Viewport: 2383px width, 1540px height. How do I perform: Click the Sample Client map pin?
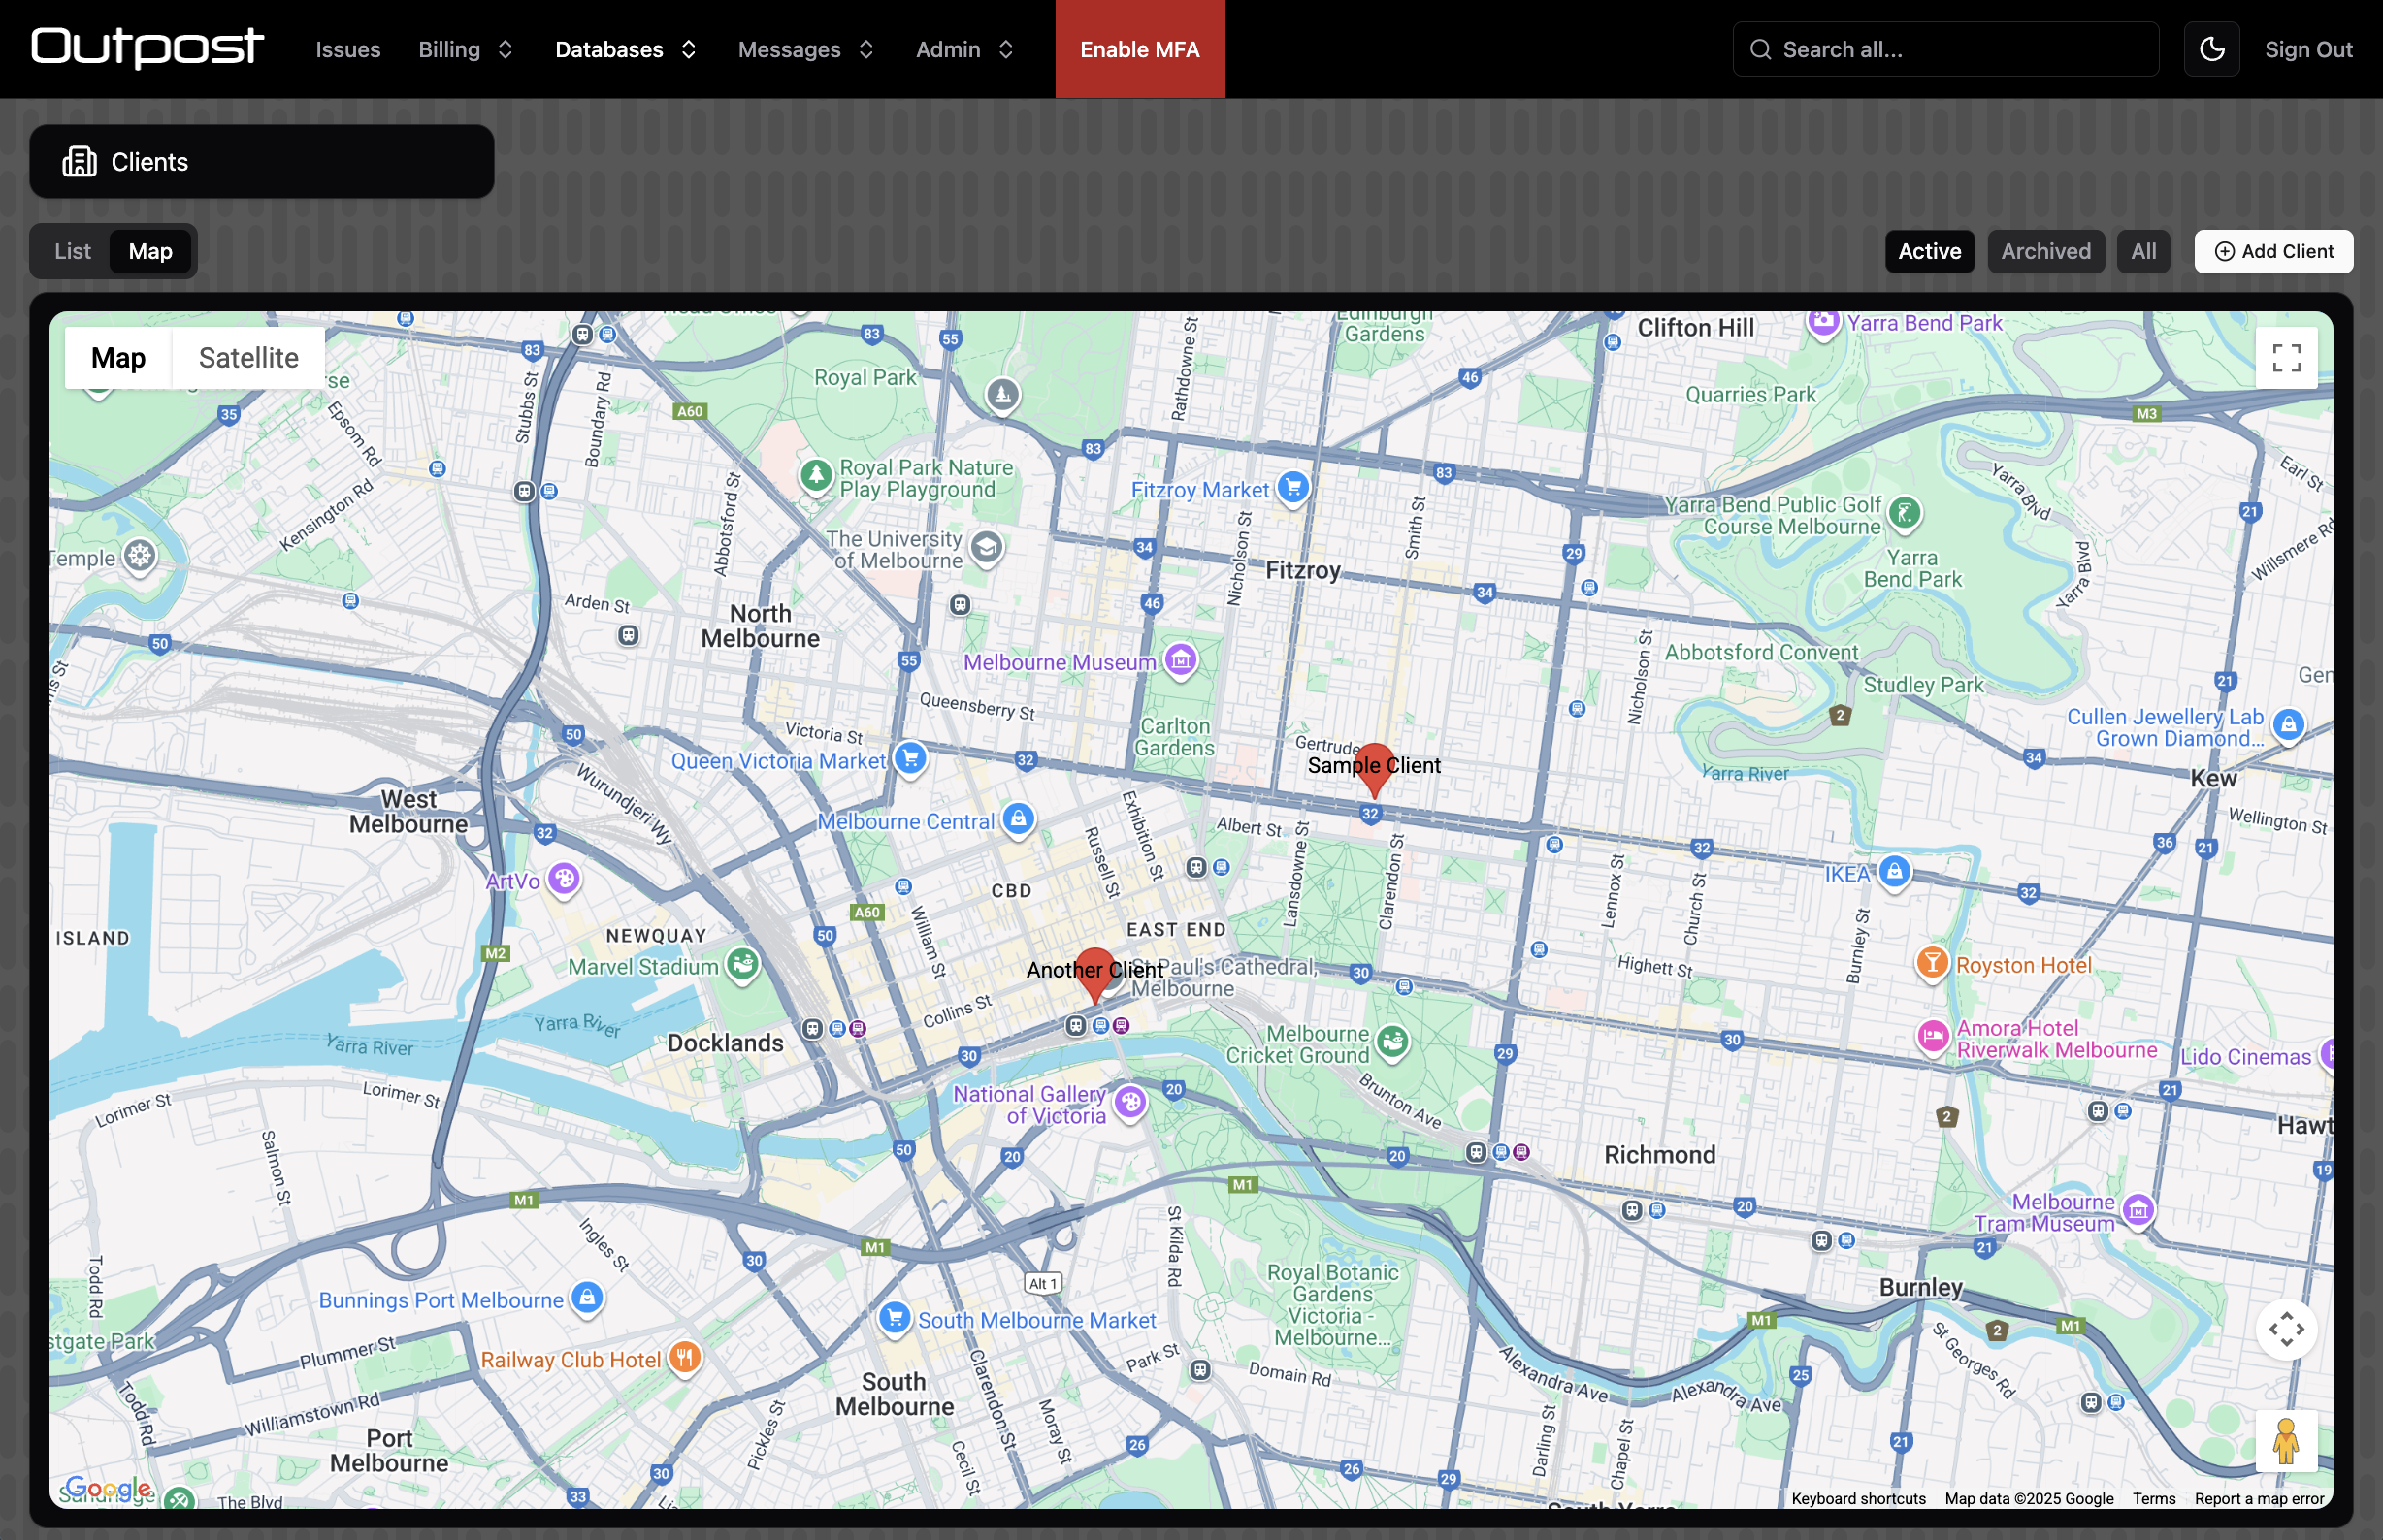1374,767
